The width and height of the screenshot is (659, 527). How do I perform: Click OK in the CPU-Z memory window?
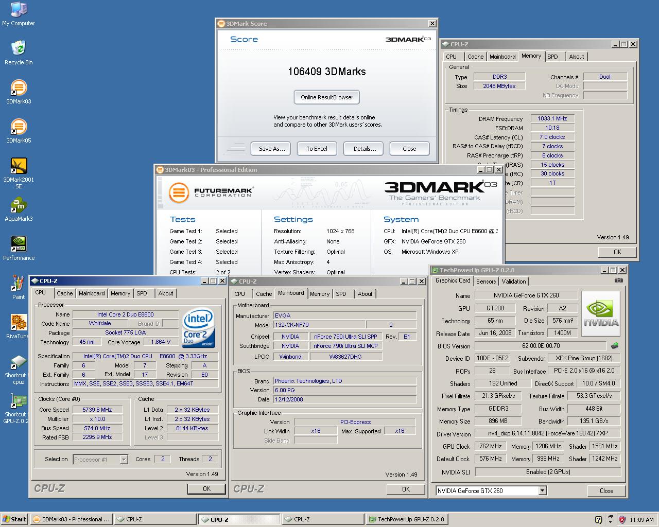617,252
